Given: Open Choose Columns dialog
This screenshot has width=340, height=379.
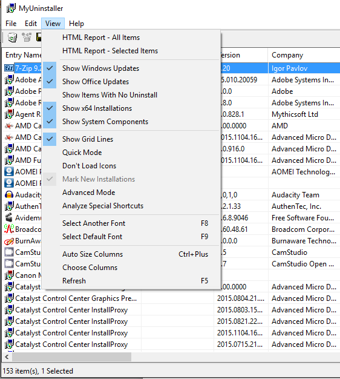Looking at the screenshot, I should point(131,268).
